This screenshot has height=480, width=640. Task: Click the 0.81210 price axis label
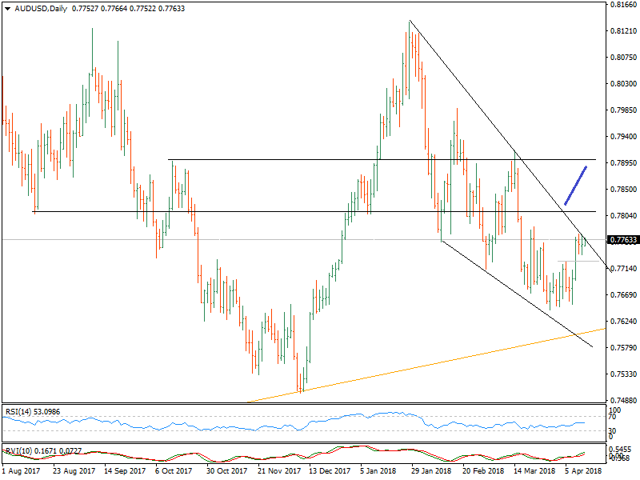tap(622, 31)
